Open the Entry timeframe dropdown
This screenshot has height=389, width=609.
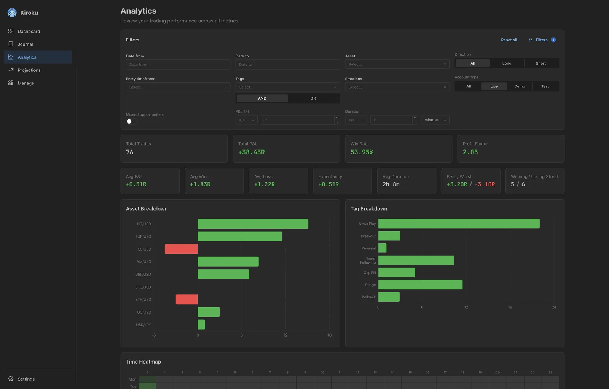pyautogui.click(x=178, y=87)
